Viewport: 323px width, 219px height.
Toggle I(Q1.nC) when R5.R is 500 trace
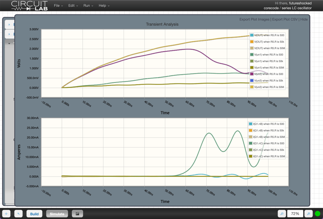click(268, 143)
